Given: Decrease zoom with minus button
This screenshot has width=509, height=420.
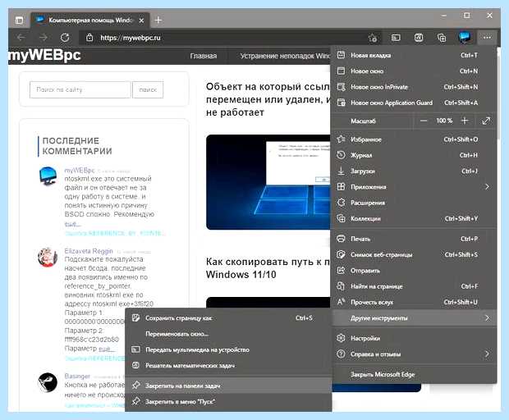Looking at the screenshot, I should 424,121.
